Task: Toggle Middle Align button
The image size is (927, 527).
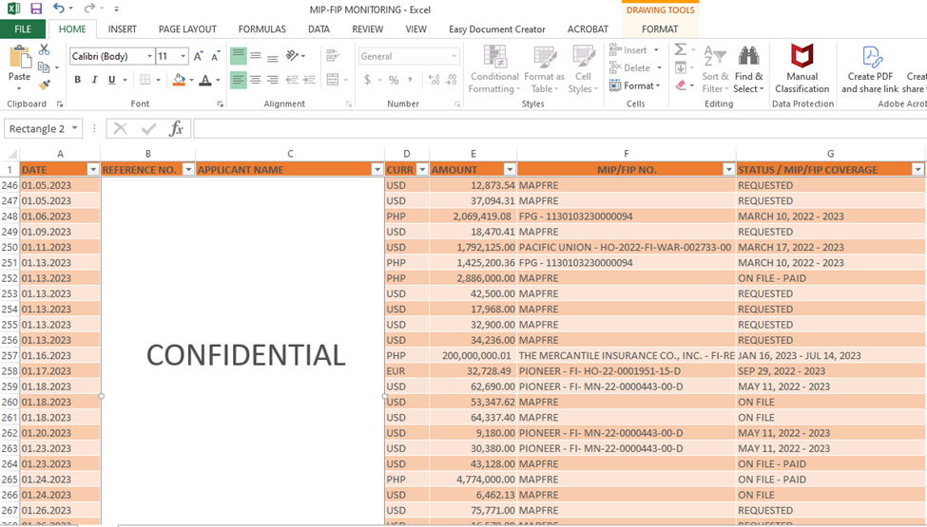Action: pyautogui.click(x=256, y=56)
